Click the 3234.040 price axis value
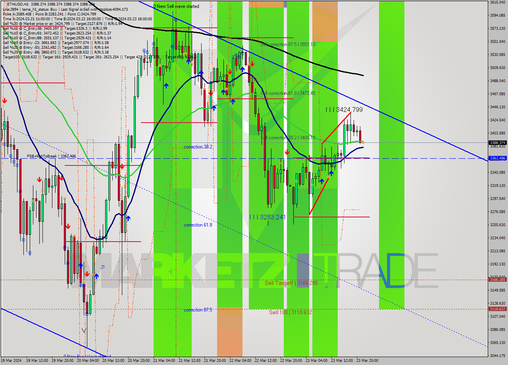This screenshot has width=508, height=365. pyautogui.click(x=497, y=238)
